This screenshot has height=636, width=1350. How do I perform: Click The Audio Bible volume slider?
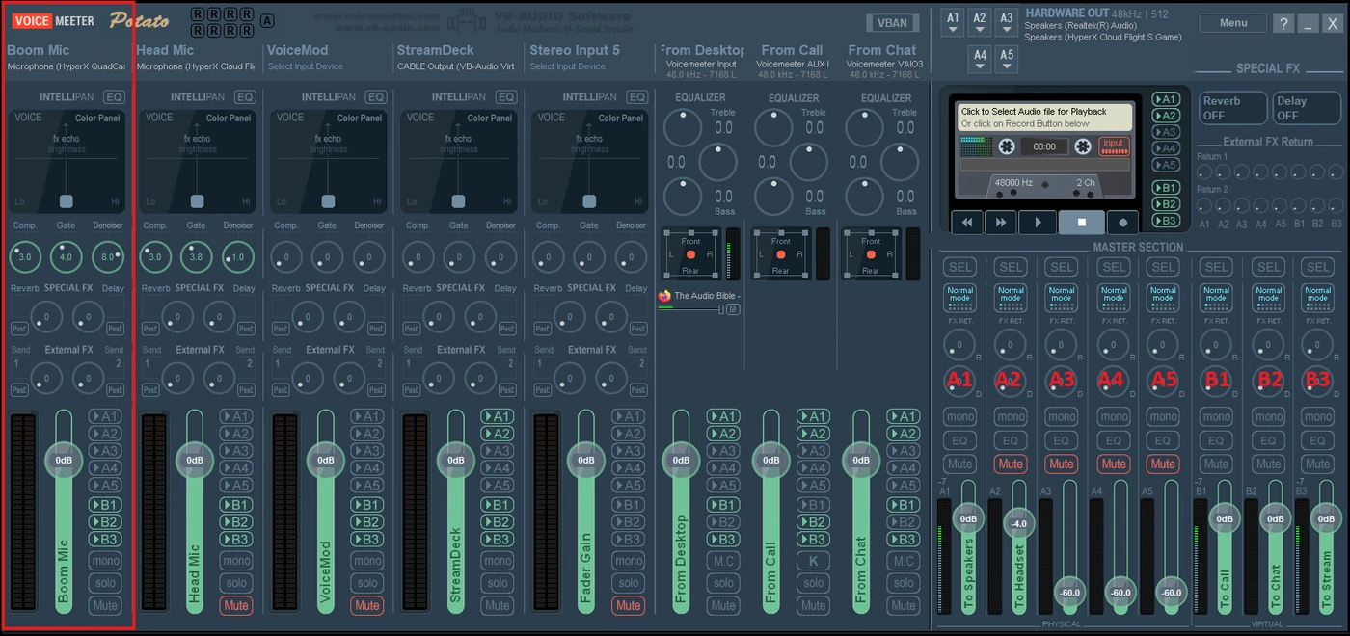(690, 309)
